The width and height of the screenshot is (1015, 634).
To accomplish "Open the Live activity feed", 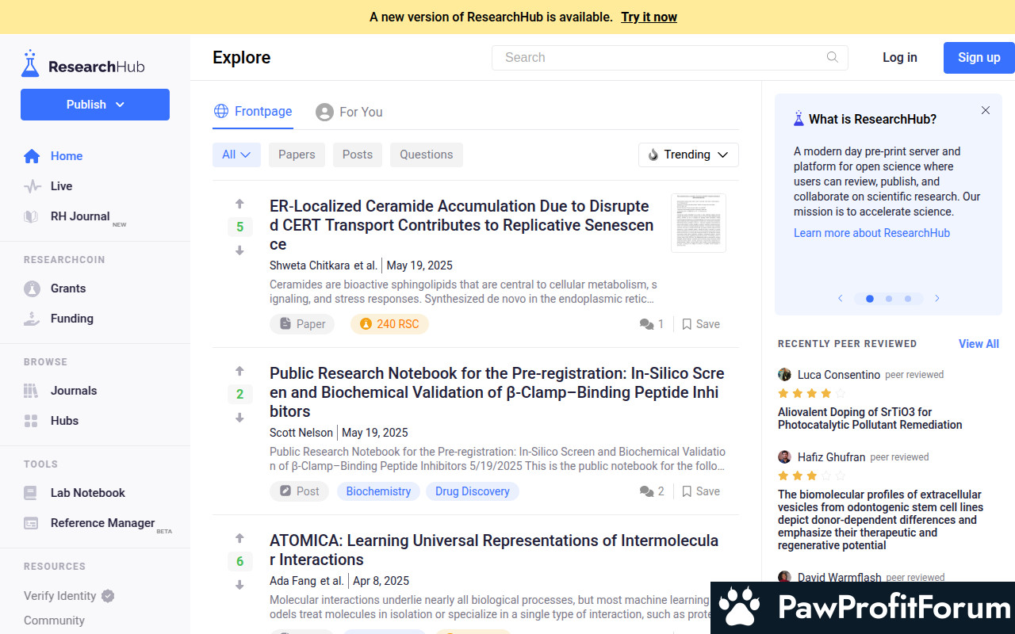I will click(x=61, y=186).
